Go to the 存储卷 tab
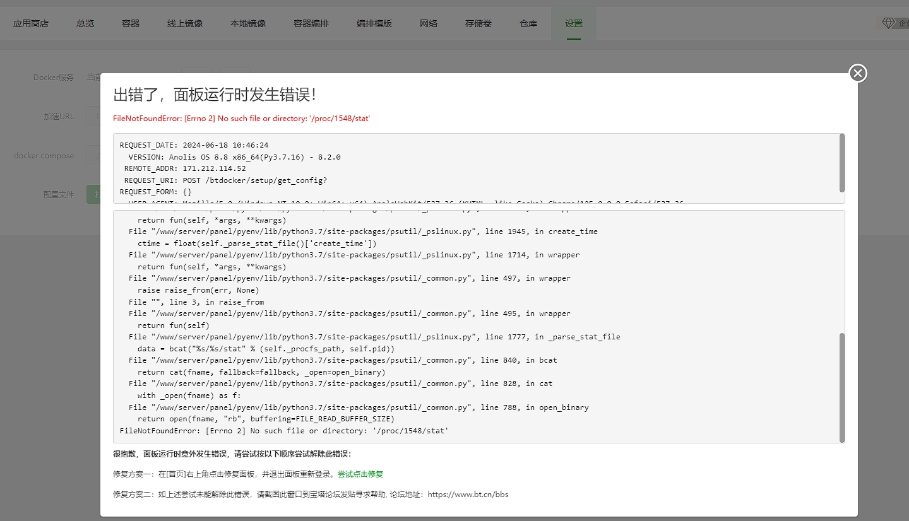The width and height of the screenshot is (909, 521). (x=478, y=23)
